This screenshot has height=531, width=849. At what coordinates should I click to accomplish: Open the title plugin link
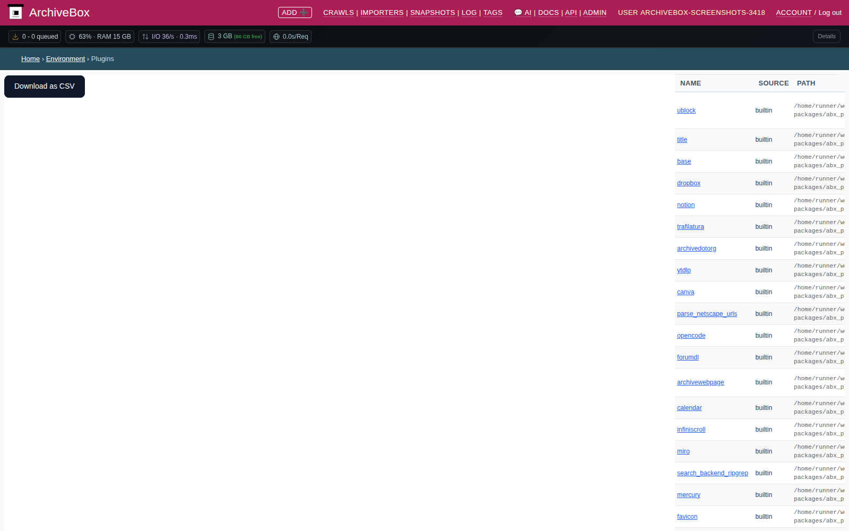pos(682,140)
